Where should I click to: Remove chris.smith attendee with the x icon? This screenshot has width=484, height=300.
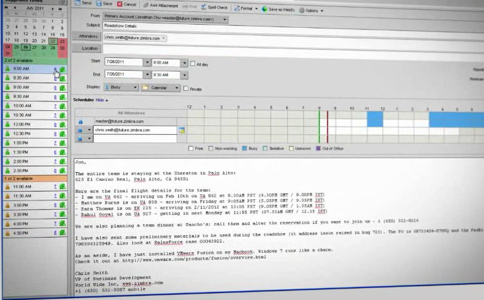click(163, 38)
